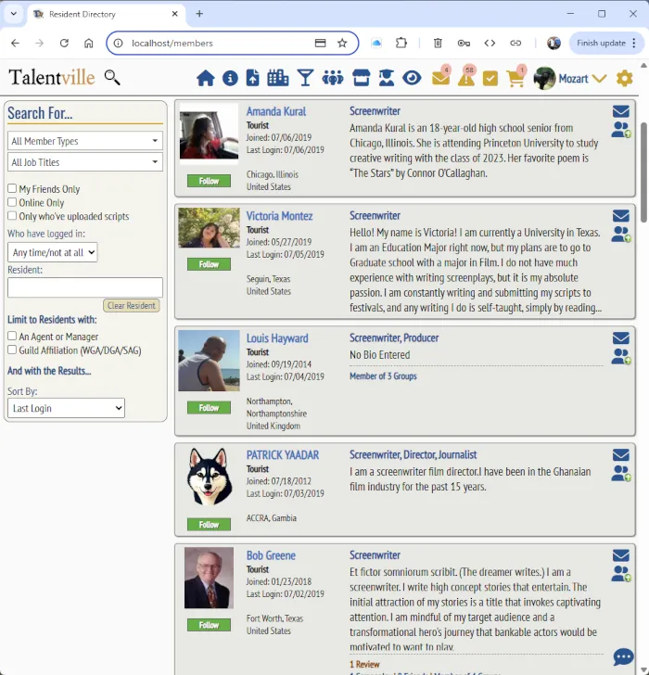
Task: Expand the Mozart user menu chevron
Action: click(599, 79)
